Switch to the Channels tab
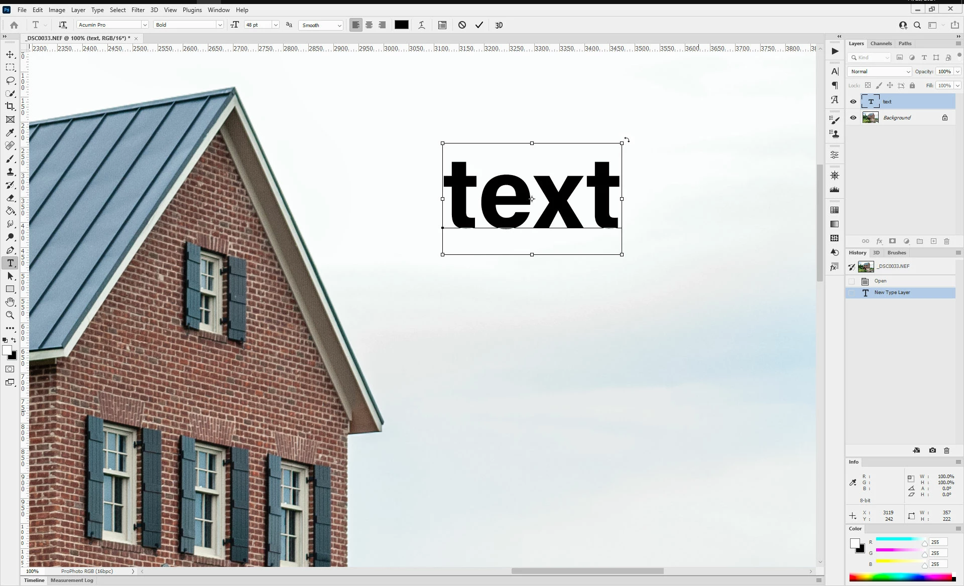The image size is (964, 586). tap(881, 44)
